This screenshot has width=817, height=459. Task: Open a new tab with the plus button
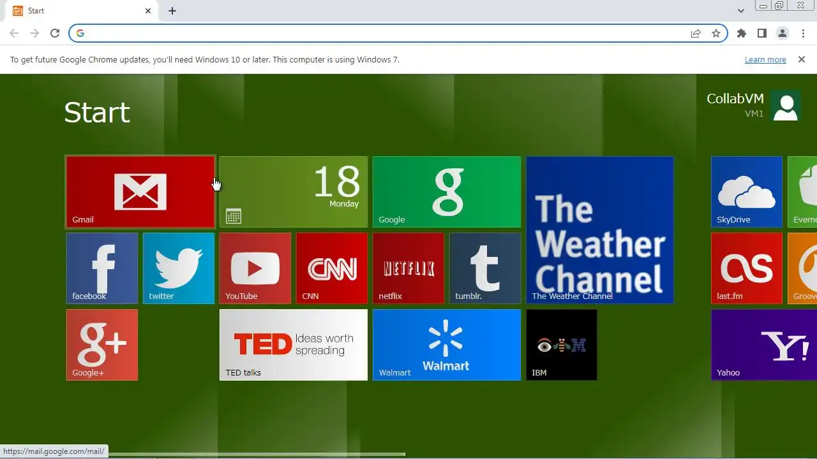(x=172, y=11)
